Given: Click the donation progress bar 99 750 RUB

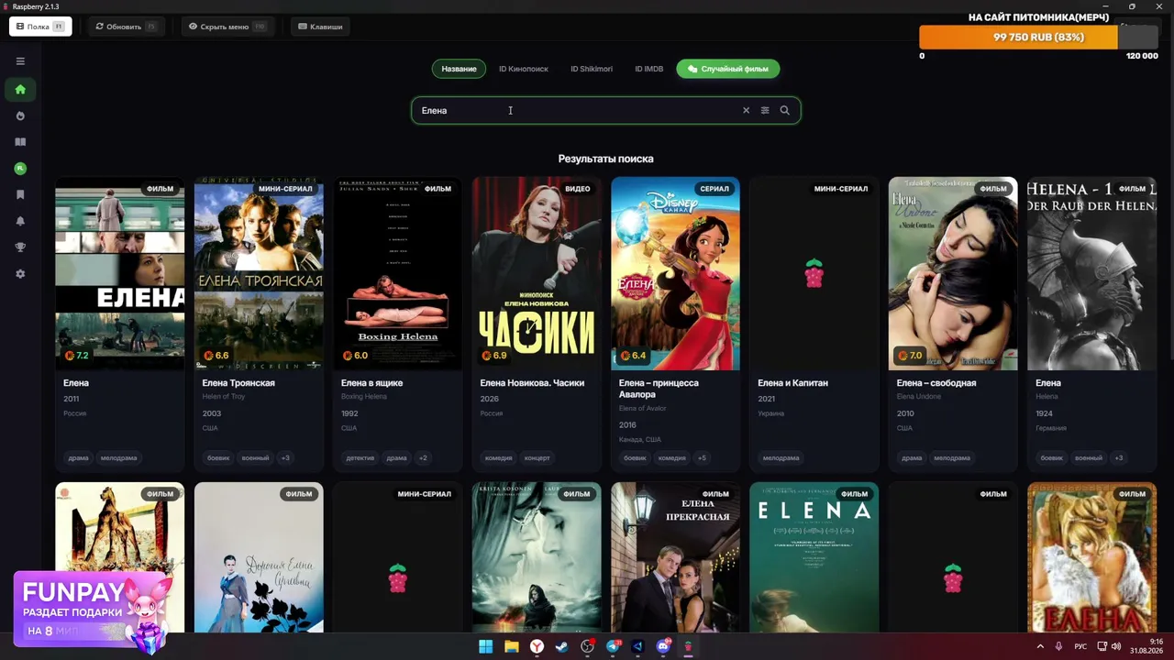Looking at the screenshot, I should click(1038, 38).
